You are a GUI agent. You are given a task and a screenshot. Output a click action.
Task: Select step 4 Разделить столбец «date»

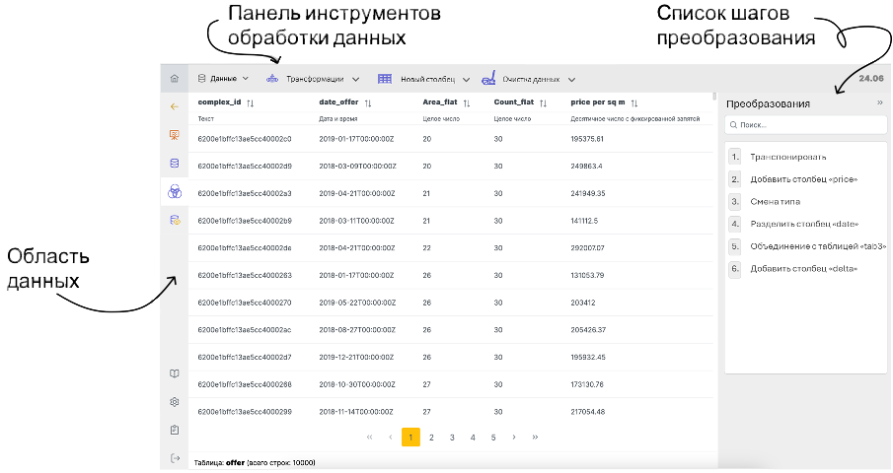[x=806, y=224]
